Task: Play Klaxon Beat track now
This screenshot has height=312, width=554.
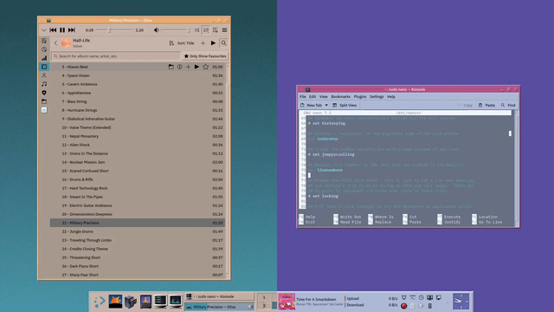Action: point(196,67)
